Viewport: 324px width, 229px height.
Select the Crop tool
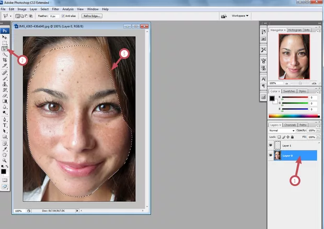pos(5,60)
